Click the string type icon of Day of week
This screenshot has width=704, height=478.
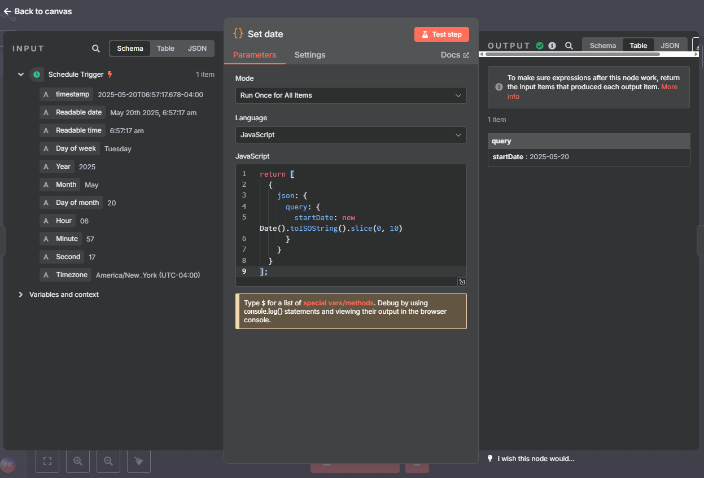coord(46,149)
